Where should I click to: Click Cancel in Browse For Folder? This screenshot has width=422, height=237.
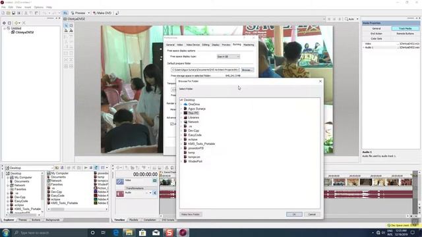point(312,215)
